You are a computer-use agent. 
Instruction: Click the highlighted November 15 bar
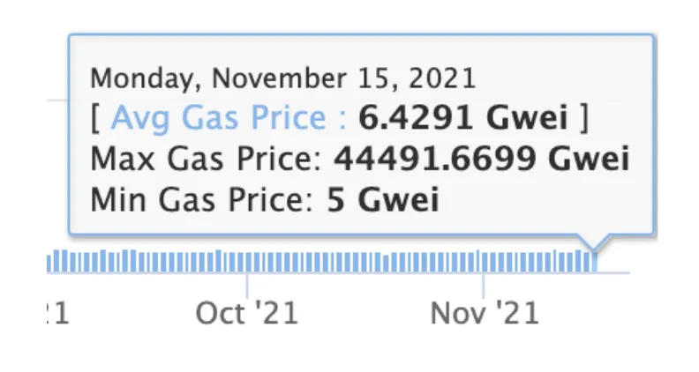click(594, 263)
